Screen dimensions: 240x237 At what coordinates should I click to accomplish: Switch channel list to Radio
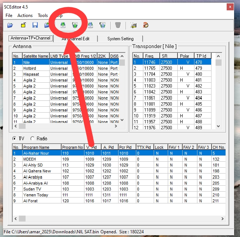(x=33, y=138)
